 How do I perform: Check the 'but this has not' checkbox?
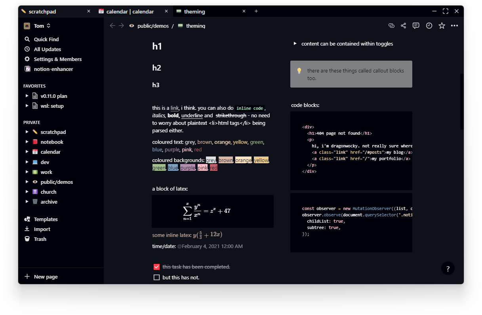tap(156, 277)
